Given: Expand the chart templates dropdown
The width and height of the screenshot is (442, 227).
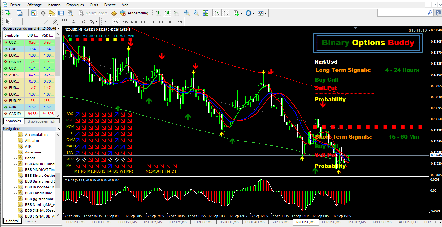Looking at the screenshot, I should (x=266, y=13).
